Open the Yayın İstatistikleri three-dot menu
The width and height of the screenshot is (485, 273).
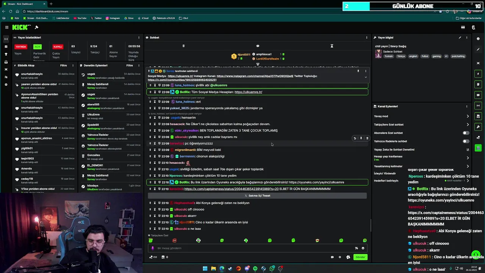click(139, 38)
